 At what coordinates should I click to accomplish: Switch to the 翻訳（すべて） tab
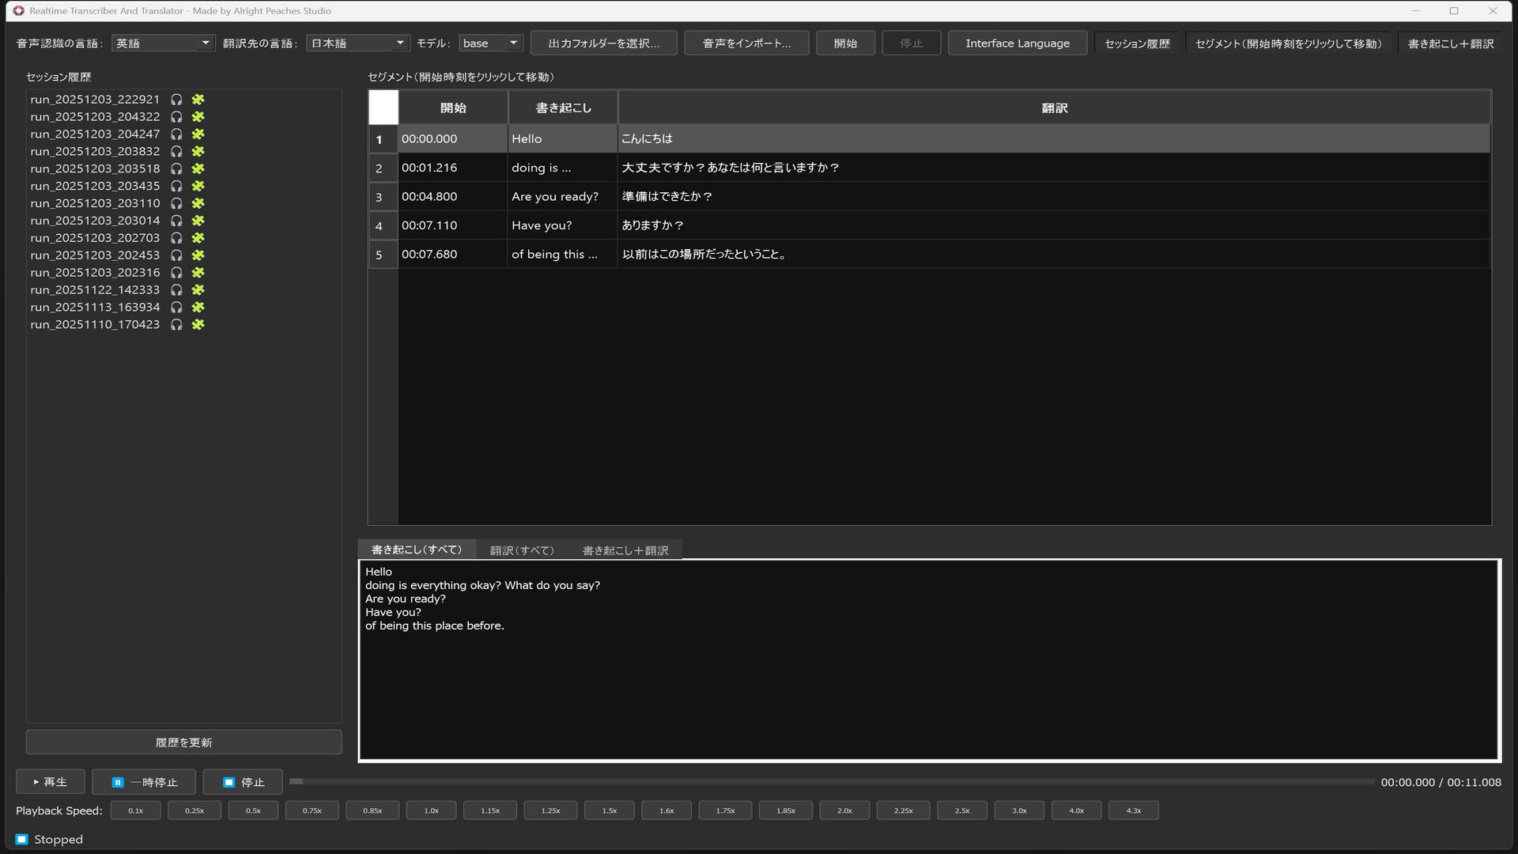(x=522, y=550)
